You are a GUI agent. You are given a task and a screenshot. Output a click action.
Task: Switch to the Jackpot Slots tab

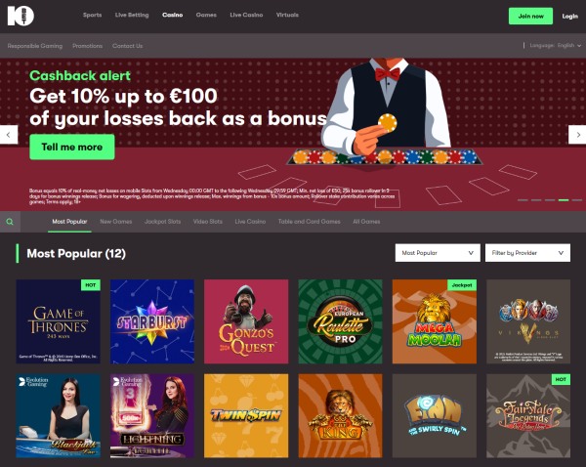point(162,222)
